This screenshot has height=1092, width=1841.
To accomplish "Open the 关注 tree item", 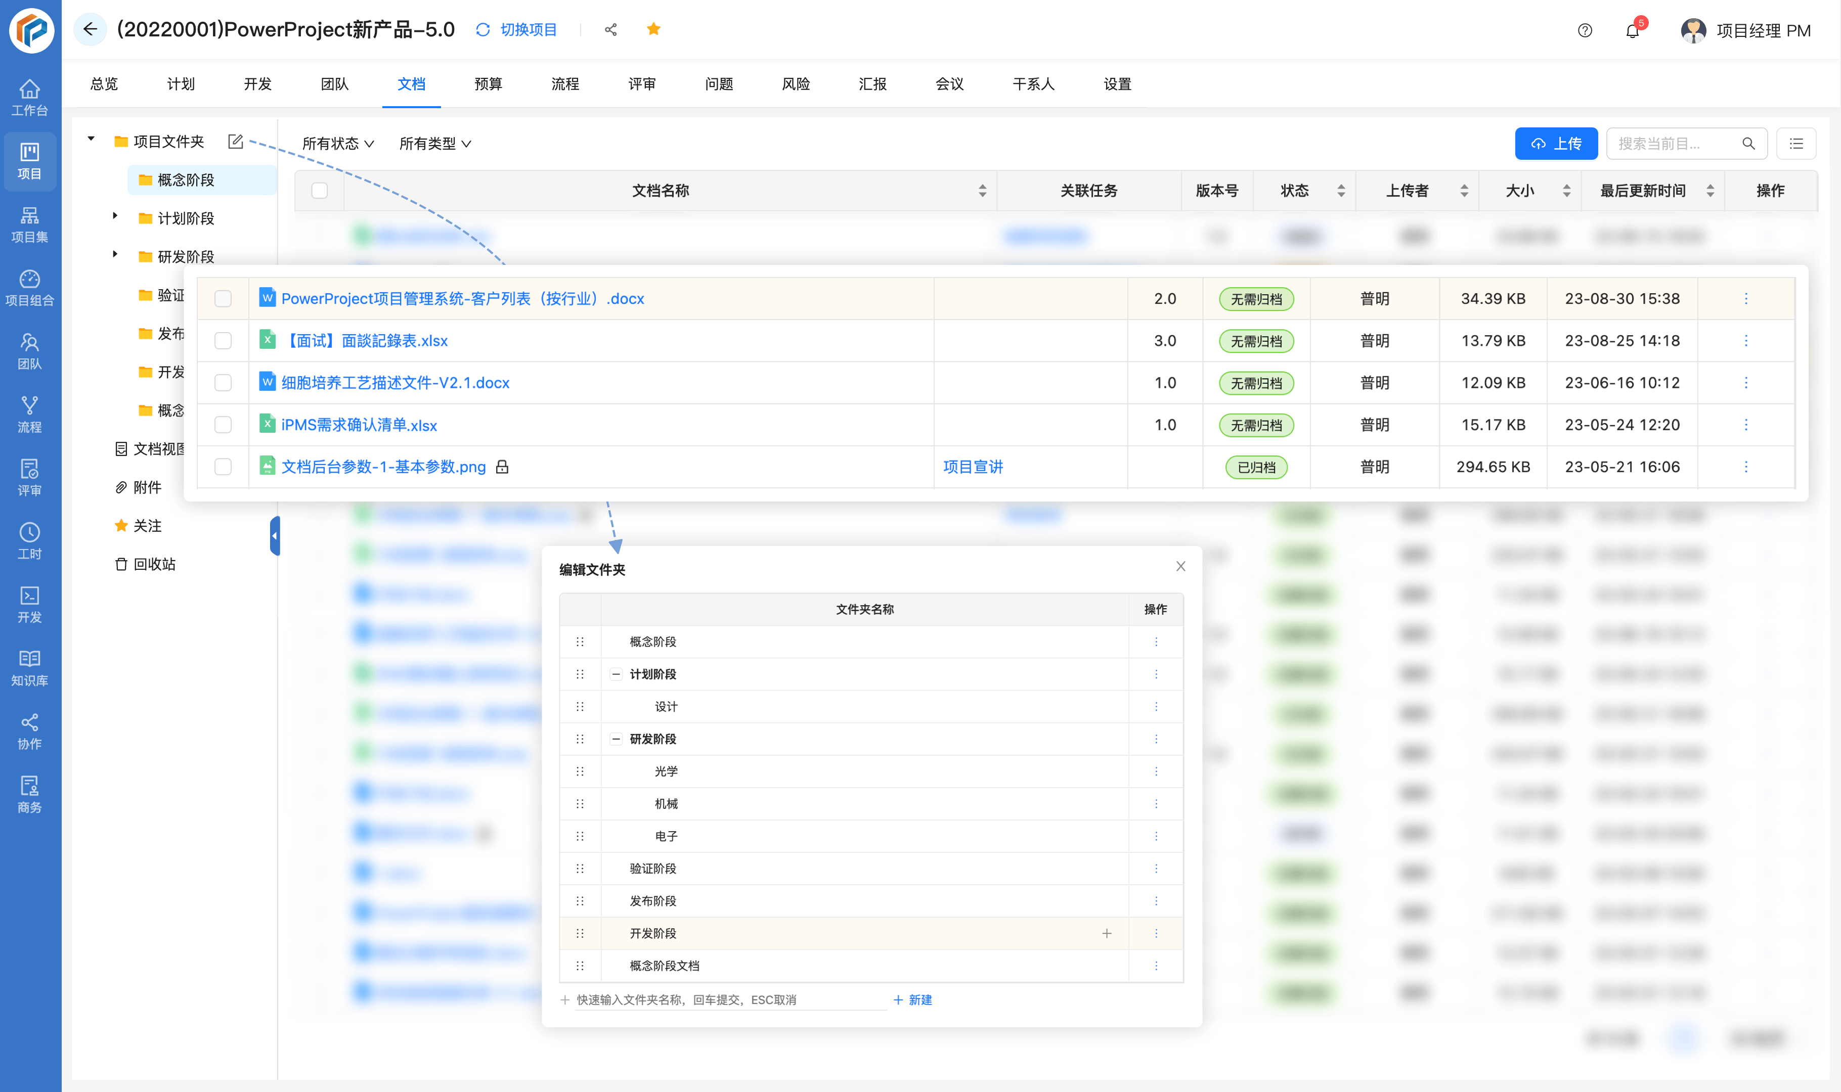I will click(x=139, y=525).
